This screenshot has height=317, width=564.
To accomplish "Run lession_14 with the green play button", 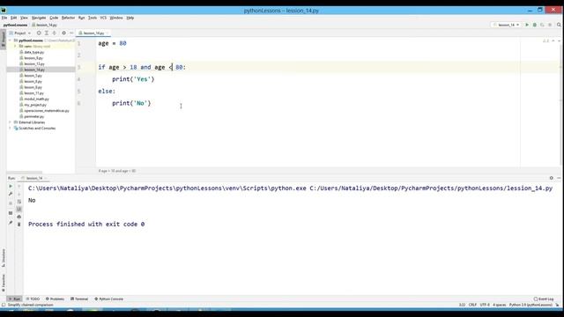I will [527, 25].
